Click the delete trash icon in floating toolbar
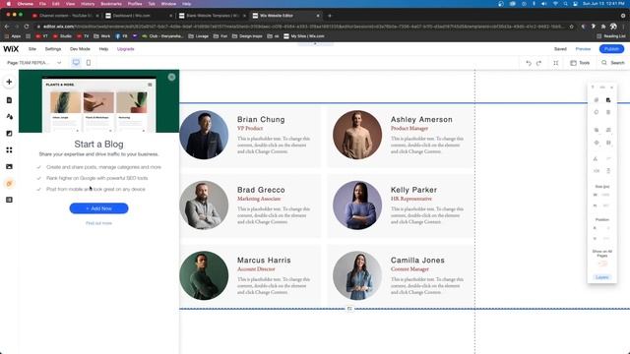Screen dimensions: 630x354 pos(608,112)
